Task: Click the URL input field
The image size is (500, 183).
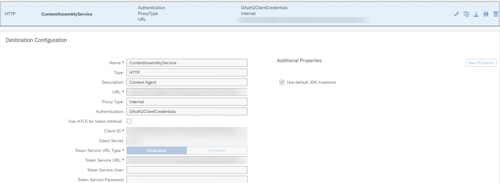Action: pos(187,92)
